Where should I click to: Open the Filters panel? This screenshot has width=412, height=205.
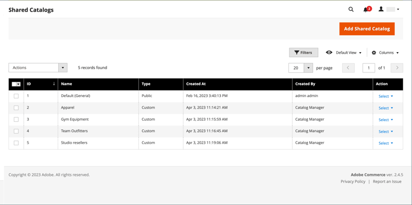(x=303, y=53)
